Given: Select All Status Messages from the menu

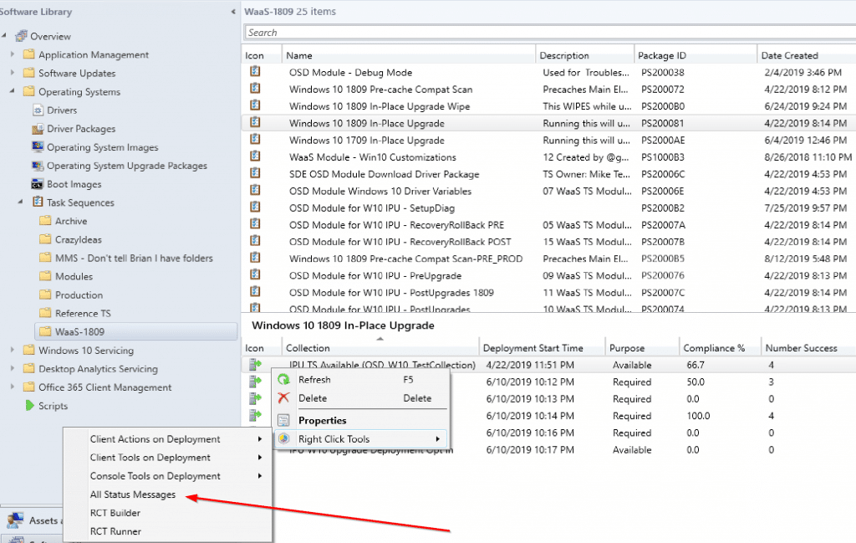Looking at the screenshot, I should pos(132,494).
